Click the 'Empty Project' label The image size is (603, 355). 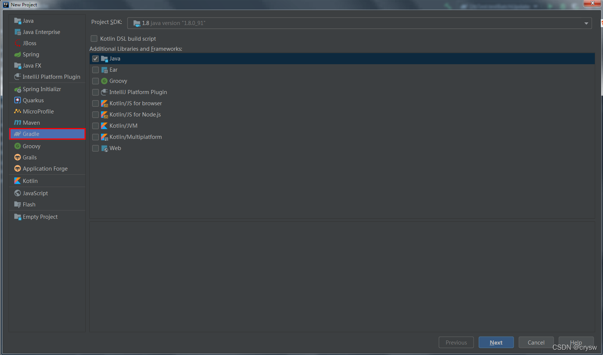pos(40,217)
